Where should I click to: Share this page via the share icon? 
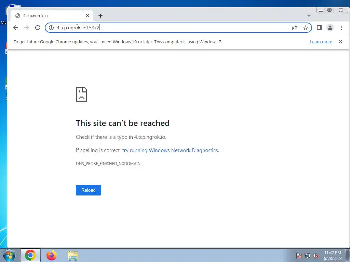295,28
